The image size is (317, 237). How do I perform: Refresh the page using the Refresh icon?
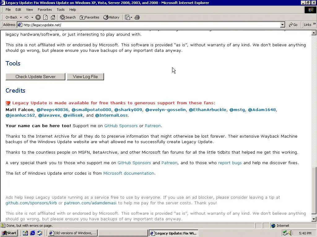46,17
